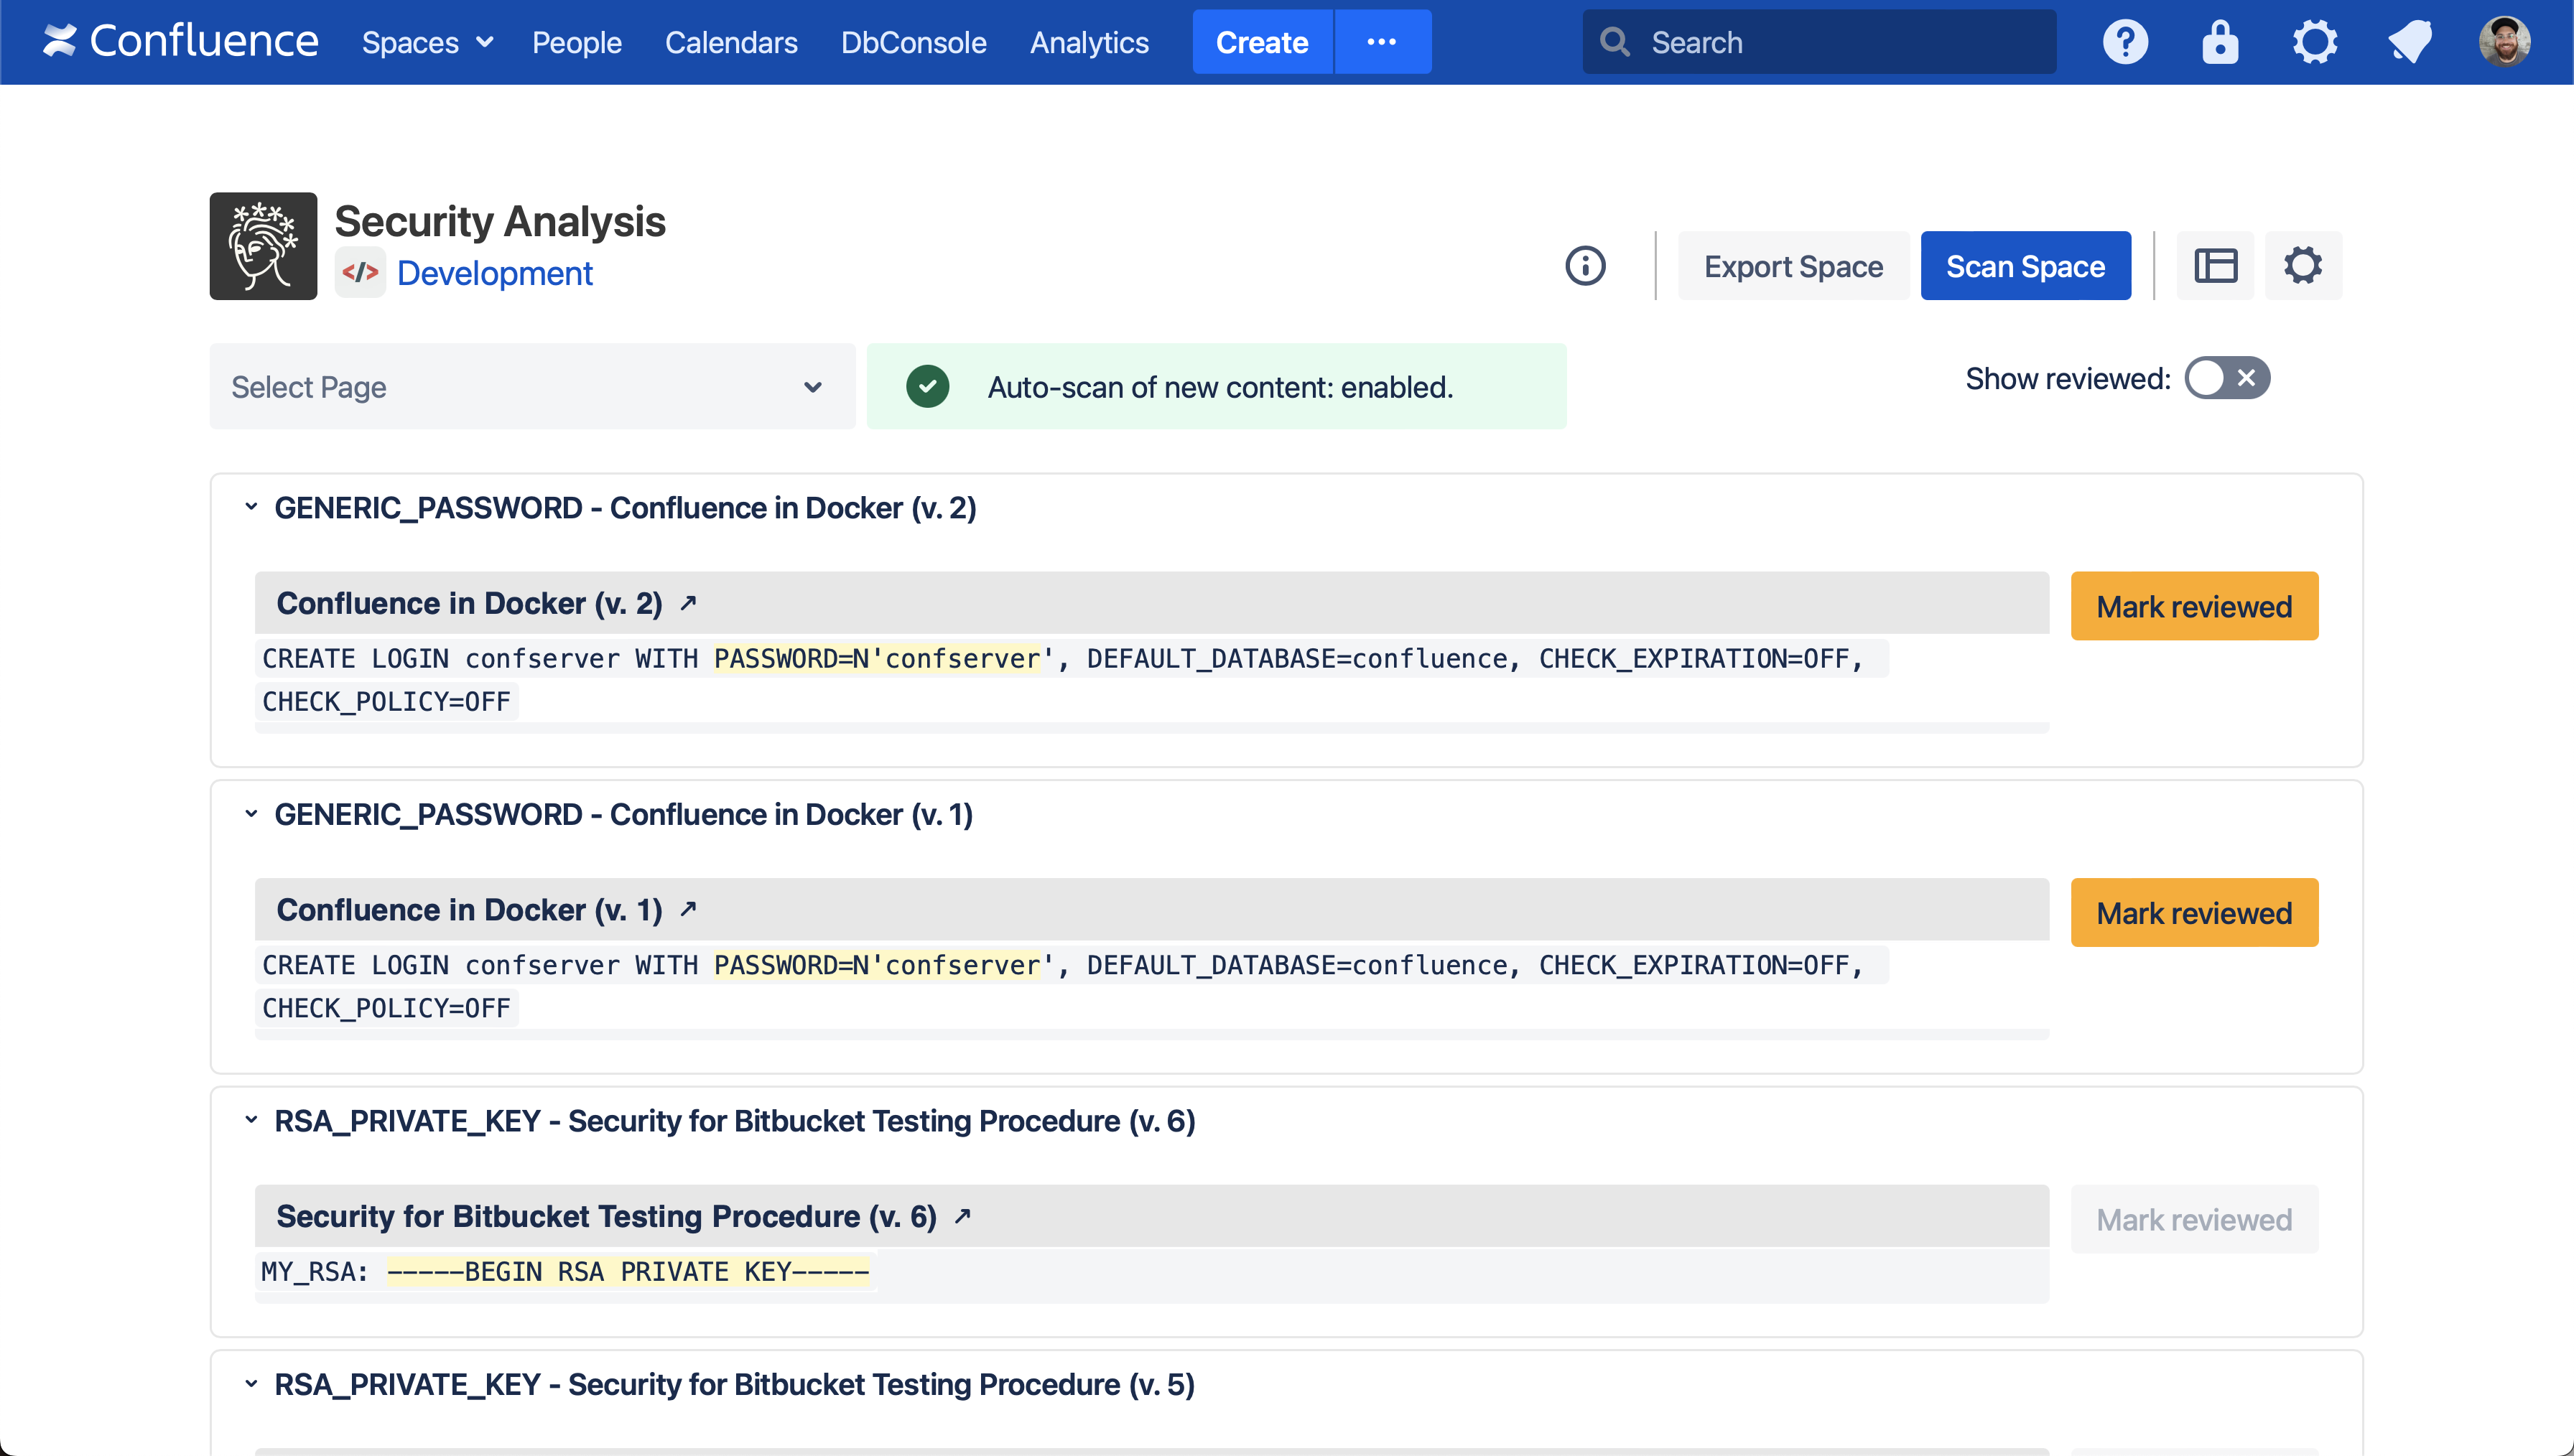Open the Spaces menu

427,42
